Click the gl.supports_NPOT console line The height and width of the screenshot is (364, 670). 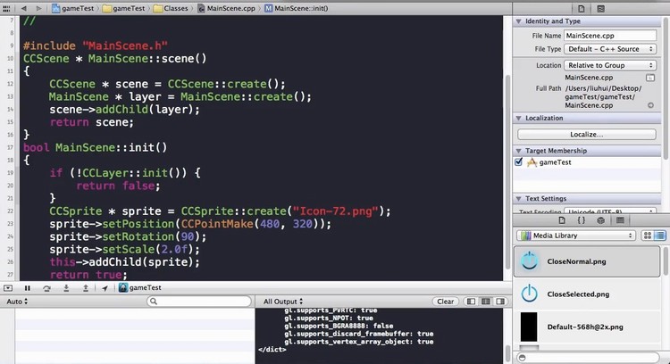329,318
